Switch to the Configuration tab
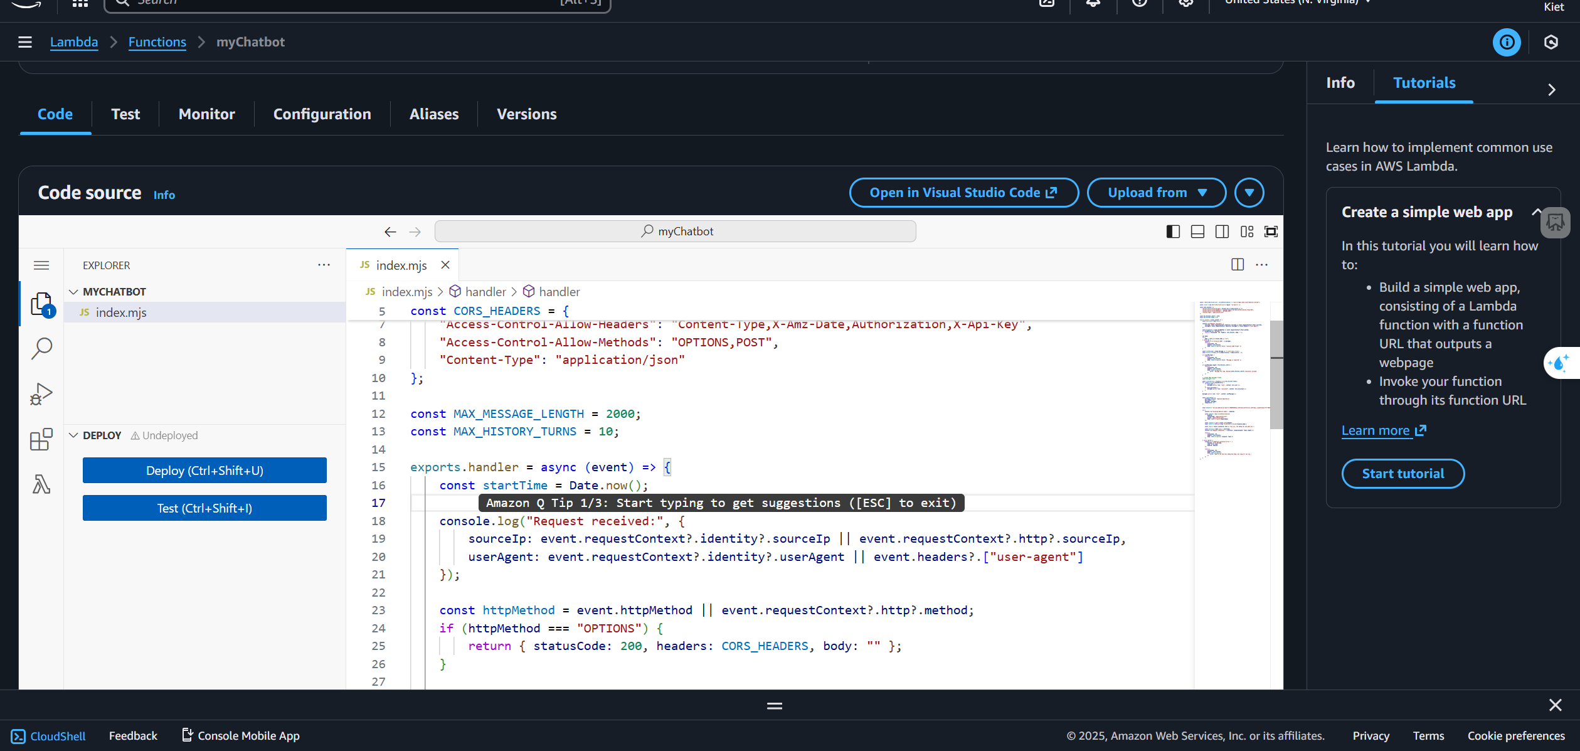The height and width of the screenshot is (751, 1580). tap(322, 114)
